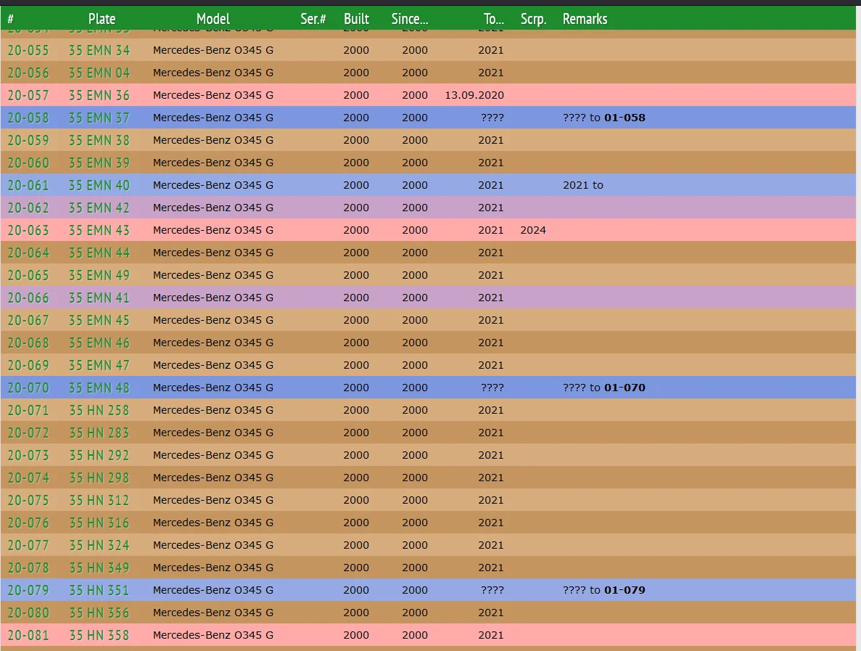Viewport: 861px width, 651px height.
Task: Open fleet number 20-061 link
Action: coord(28,185)
